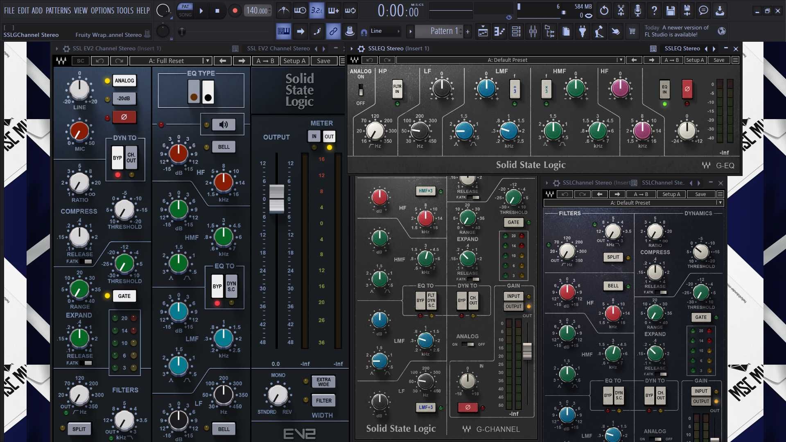Open the OPTIONS menu

(x=102, y=11)
